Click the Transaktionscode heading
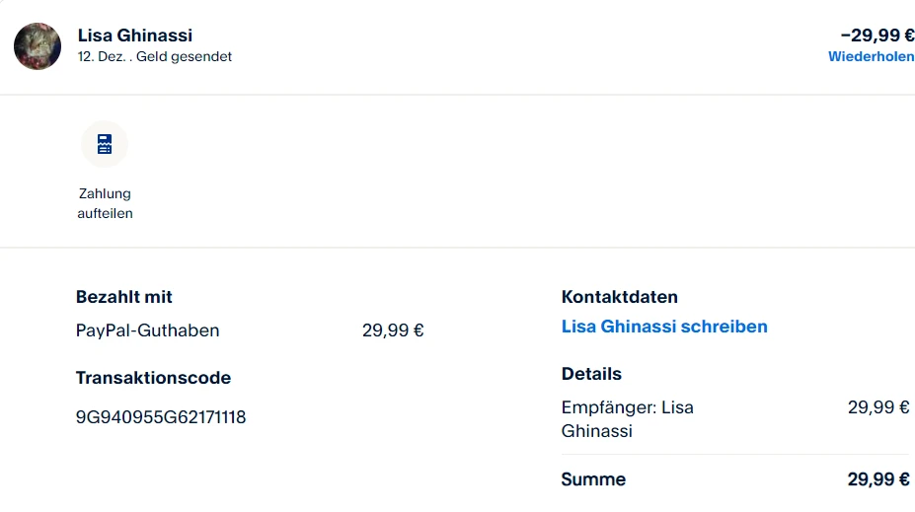Image resolution: width=915 pixels, height=512 pixels. coord(153,378)
